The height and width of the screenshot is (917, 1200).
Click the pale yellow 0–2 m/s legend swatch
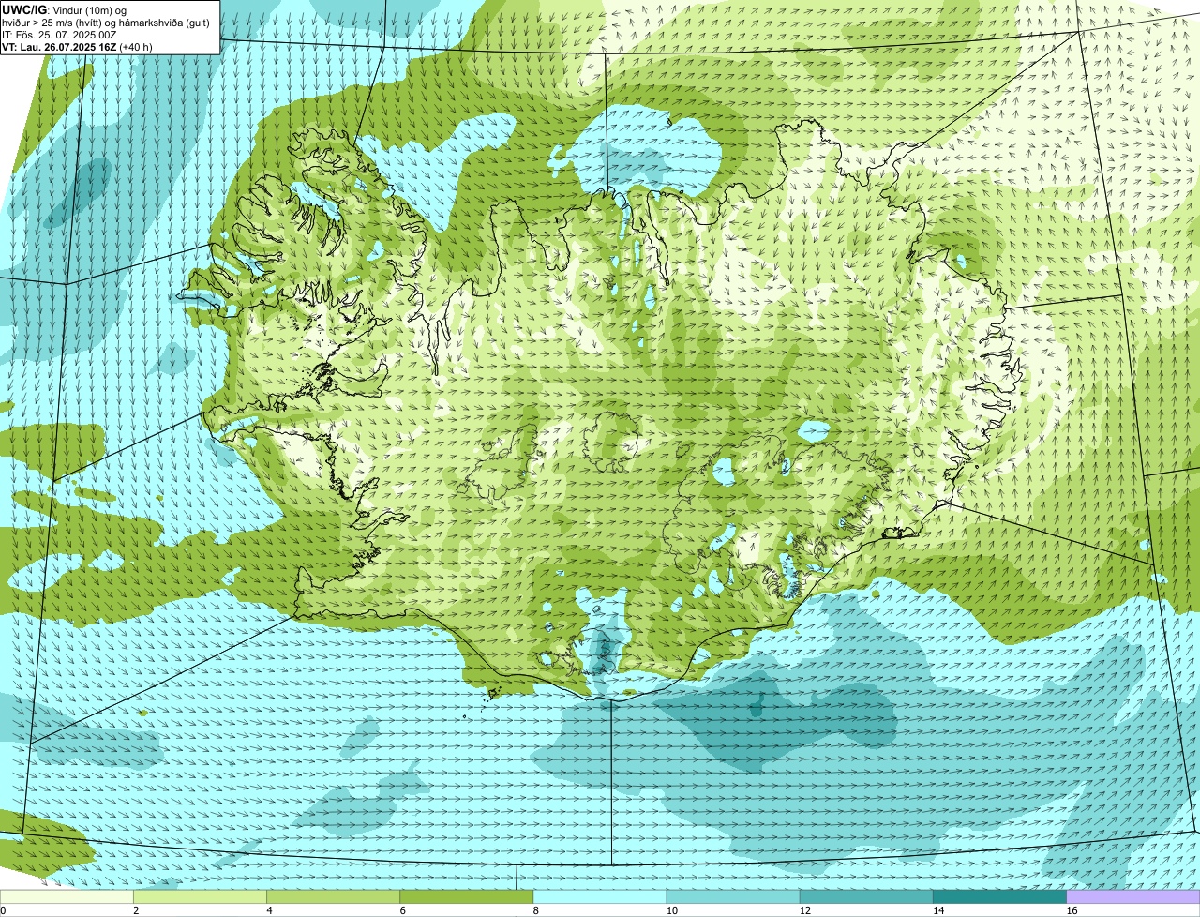coord(67,896)
